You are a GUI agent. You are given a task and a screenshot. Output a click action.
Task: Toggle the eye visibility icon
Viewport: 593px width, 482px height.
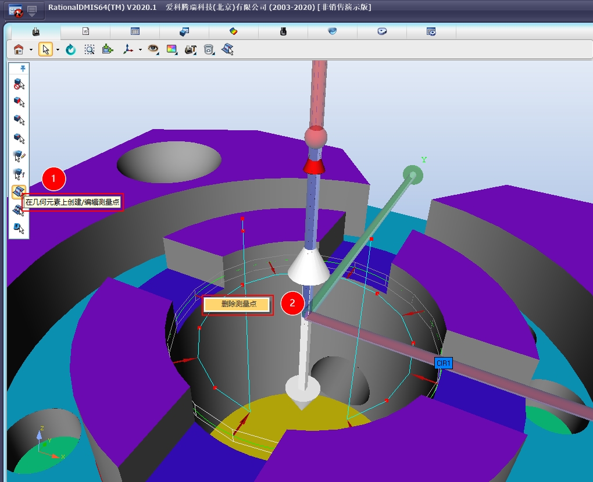(x=153, y=49)
